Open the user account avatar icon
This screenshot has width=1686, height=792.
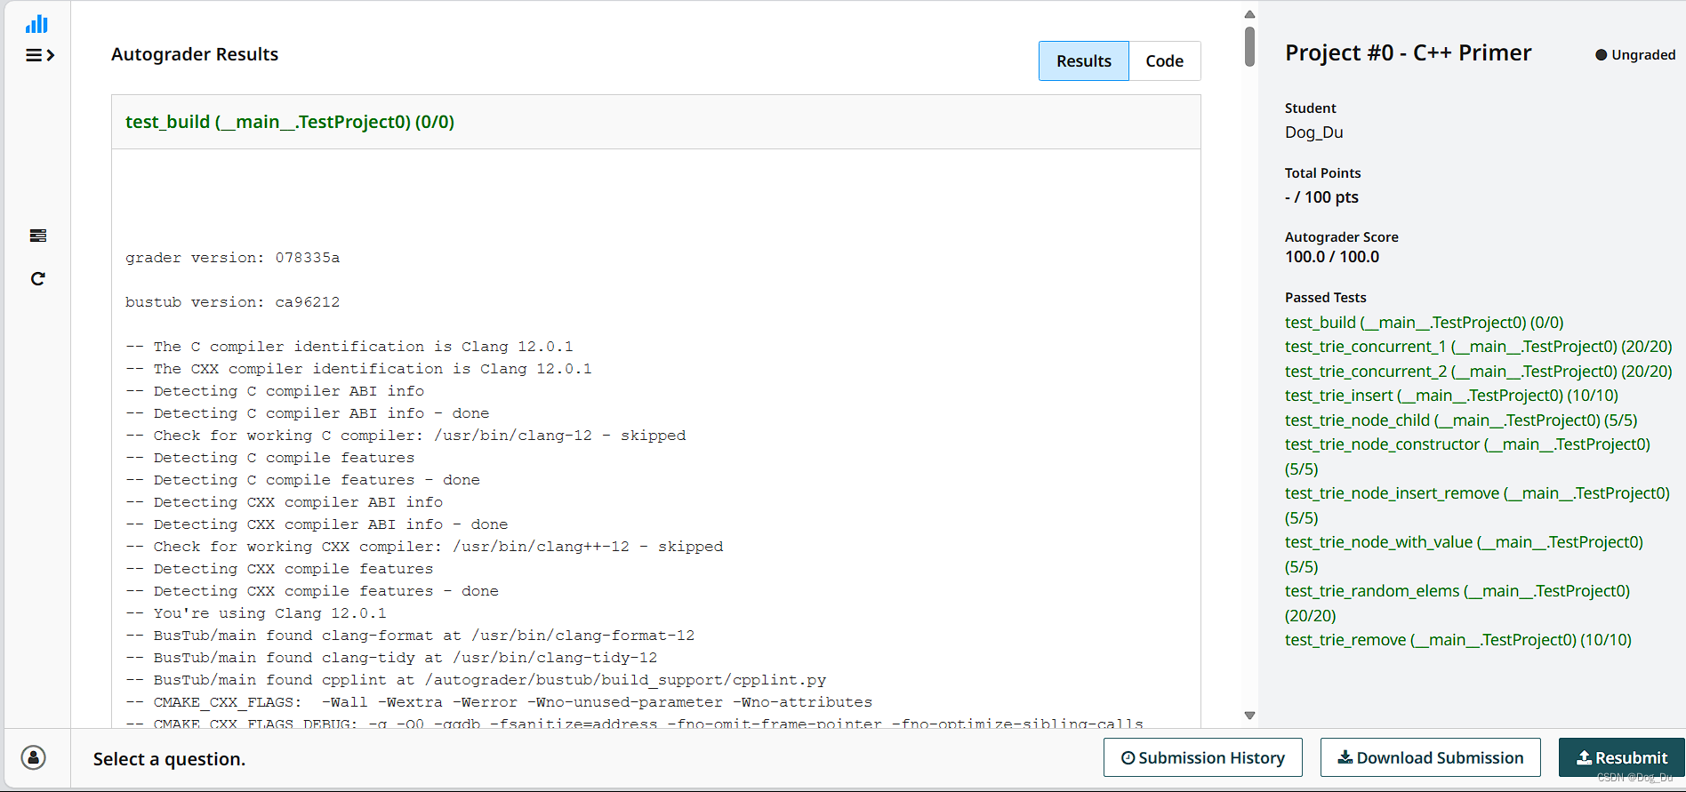coord(34,757)
